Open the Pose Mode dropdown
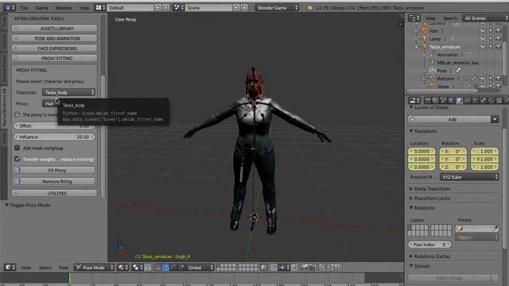Screen dimensions: 509x286 coord(94,267)
